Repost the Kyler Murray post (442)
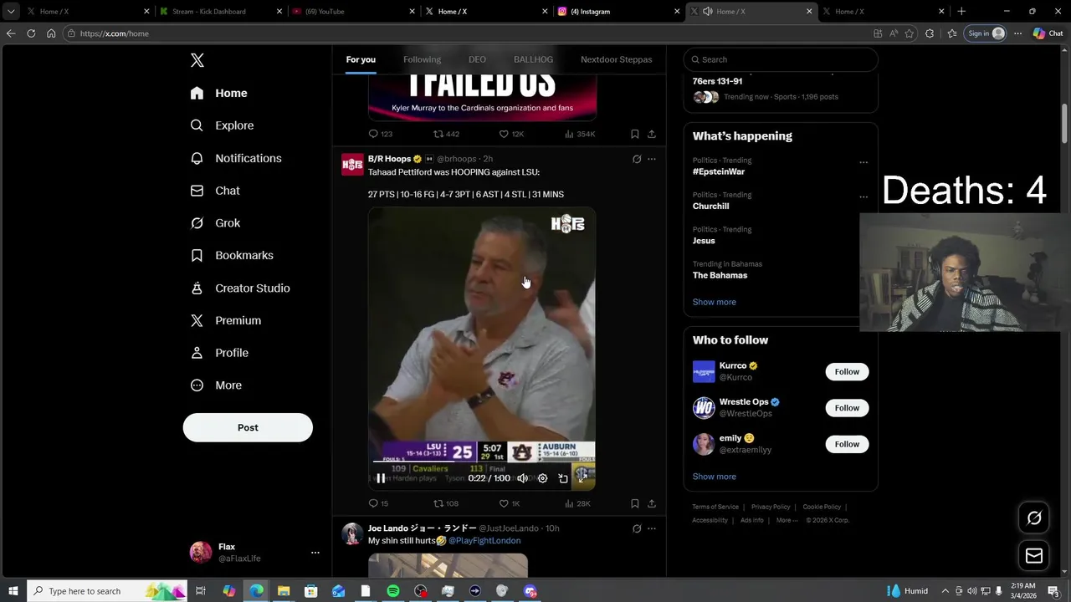Viewport: 1071px width, 602px height. pyautogui.click(x=446, y=134)
